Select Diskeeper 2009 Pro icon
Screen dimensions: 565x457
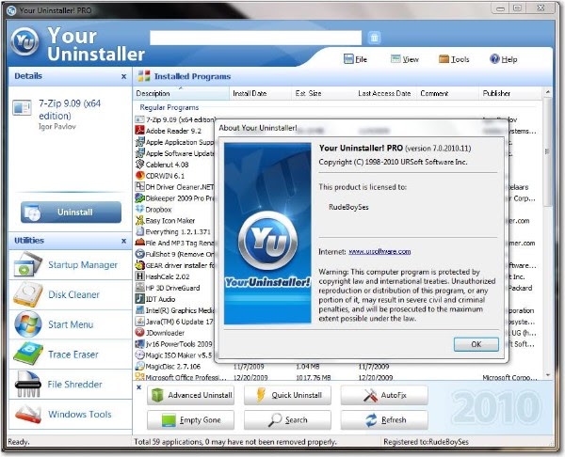(139, 197)
